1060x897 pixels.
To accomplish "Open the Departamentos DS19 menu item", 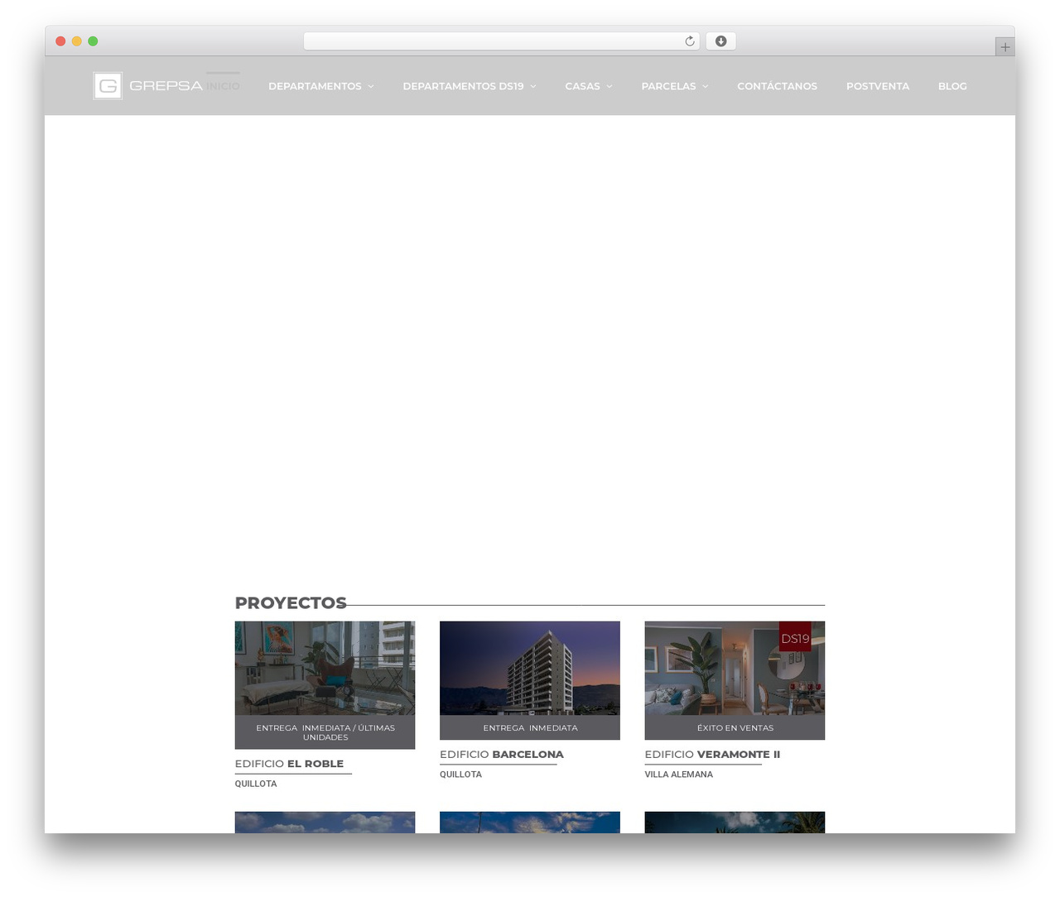I will tap(463, 86).
